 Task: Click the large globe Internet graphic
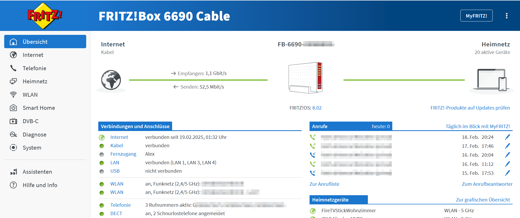[111, 80]
